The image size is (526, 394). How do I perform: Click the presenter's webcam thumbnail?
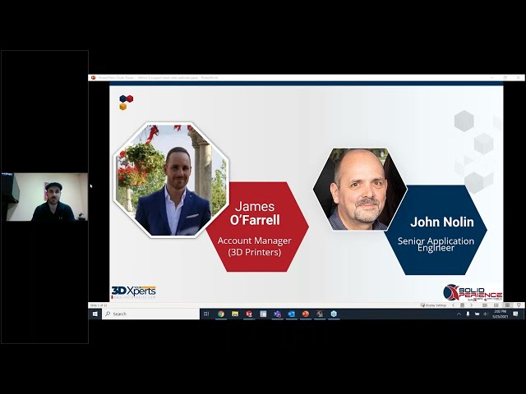pyautogui.click(x=44, y=197)
